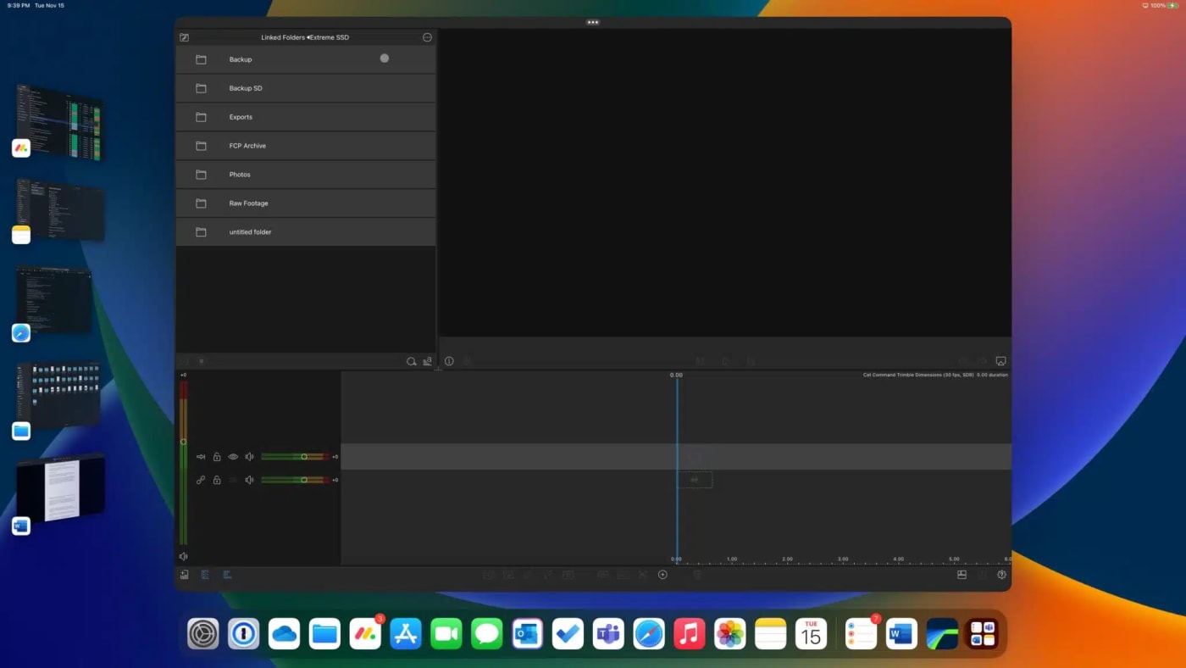Open the untitled folder in the library
The width and height of the screenshot is (1186, 668).
pos(250,231)
